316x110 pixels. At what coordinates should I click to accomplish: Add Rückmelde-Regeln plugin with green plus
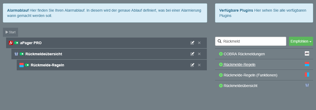tap(221, 65)
